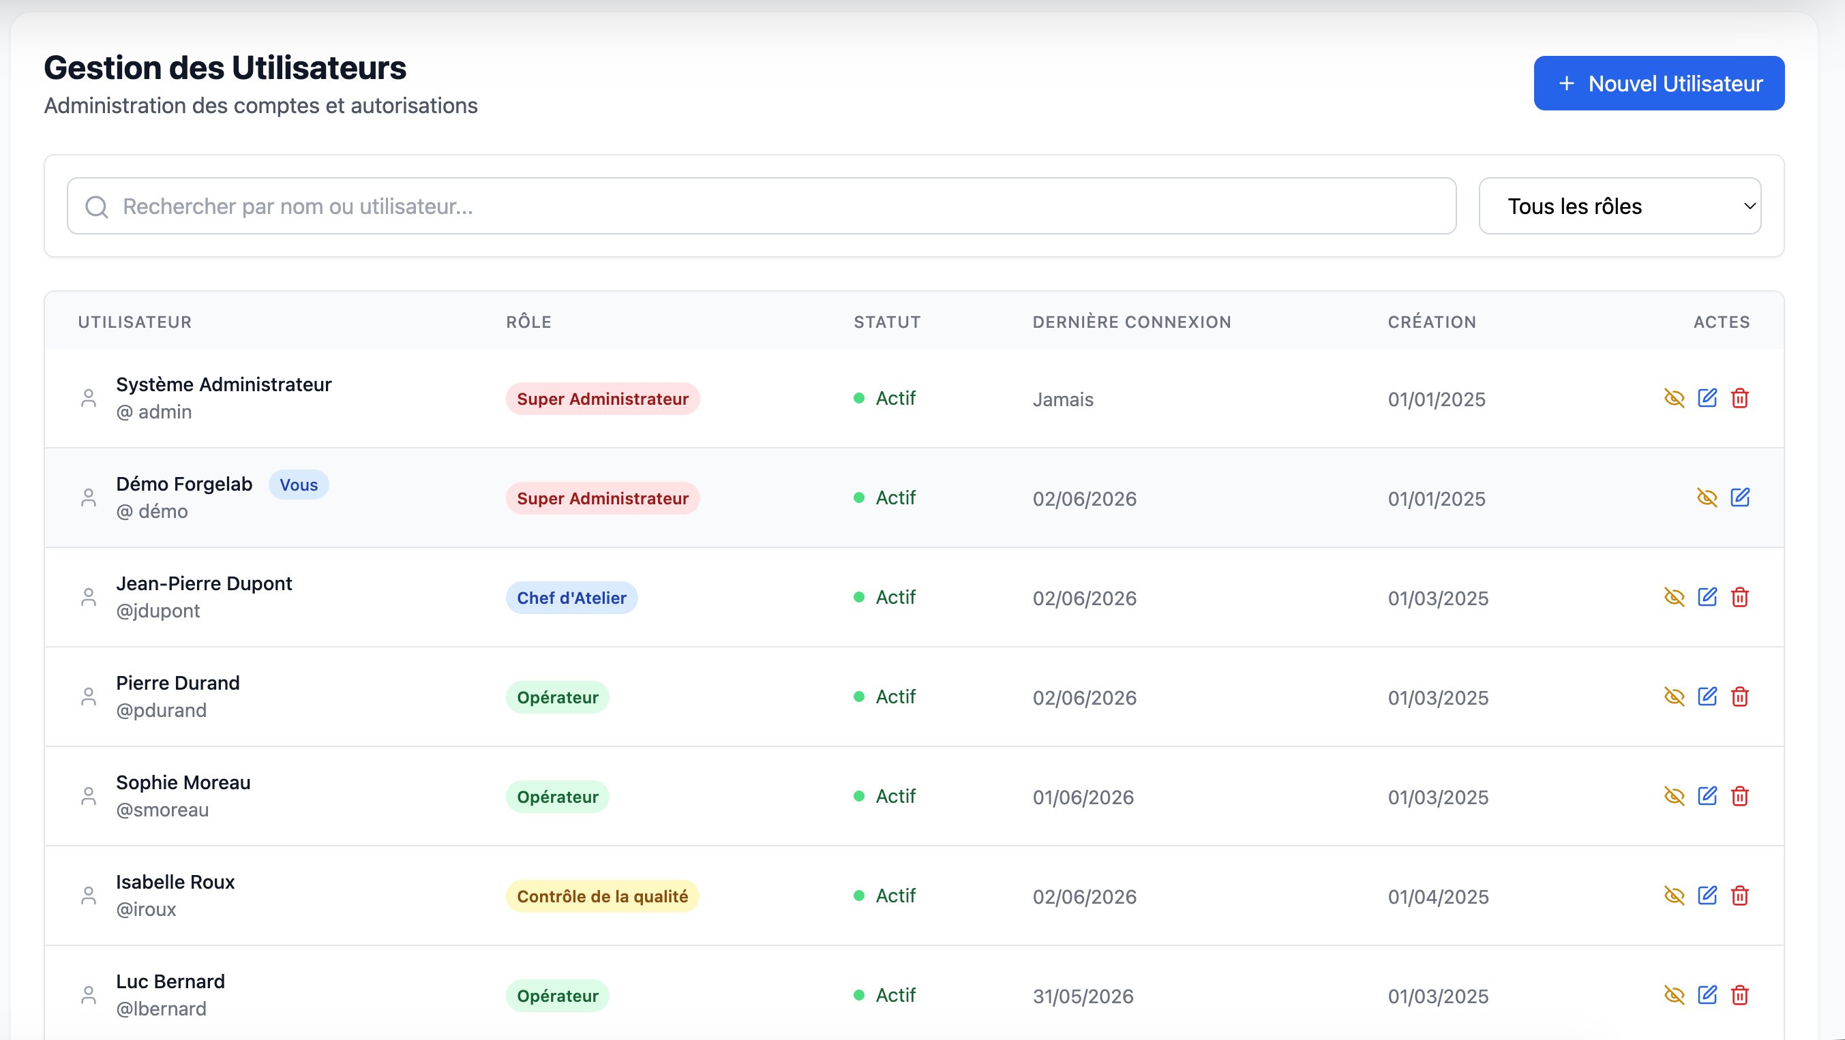Click Opérateur badge in Pierre Durand row
The image size is (1845, 1040).
[x=557, y=697]
